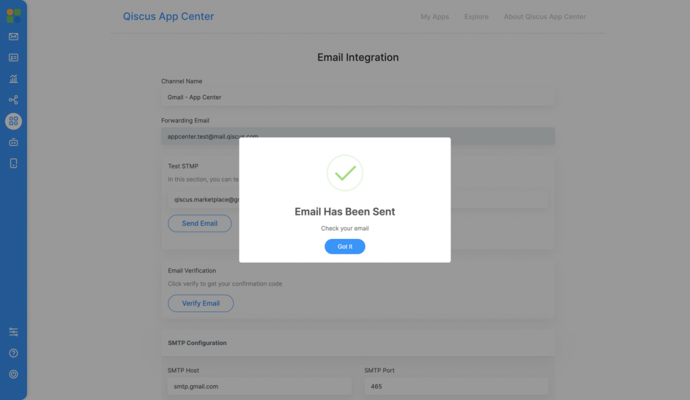Go to the My Apps menu item
The height and width of the screenshot is (400, 690).
tap(435, 17)
